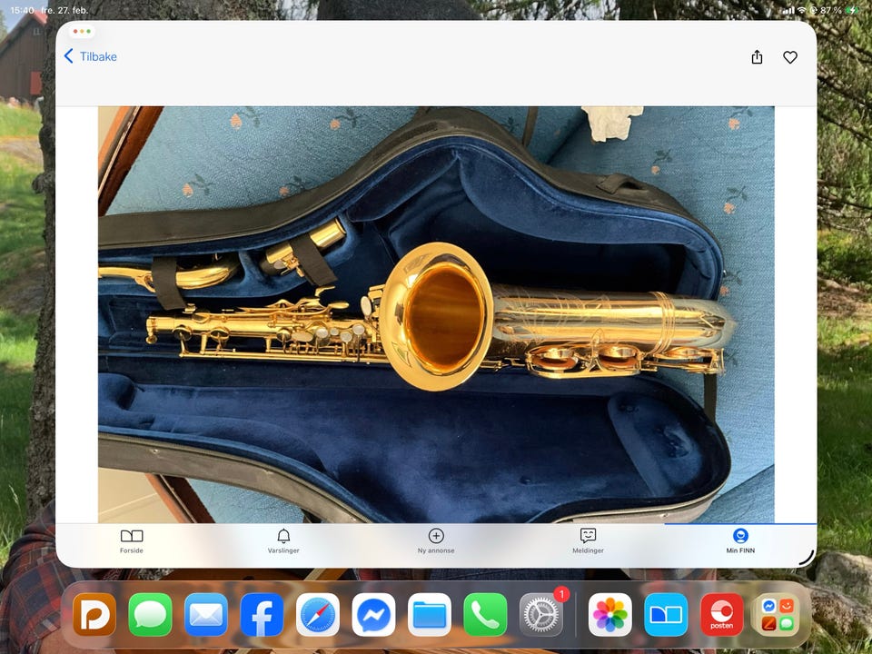Open Files app in the dock

pyautogui.click(x=430, y=615)
